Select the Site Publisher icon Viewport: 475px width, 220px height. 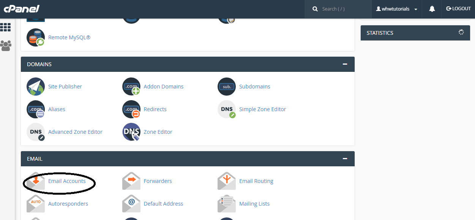click(x=35, y=86)
